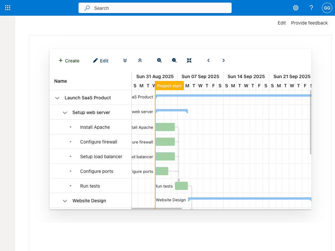This screenshot has height=251, width=335.
Task: Fit the chart to screen
Action: click(x=189, y=60)
